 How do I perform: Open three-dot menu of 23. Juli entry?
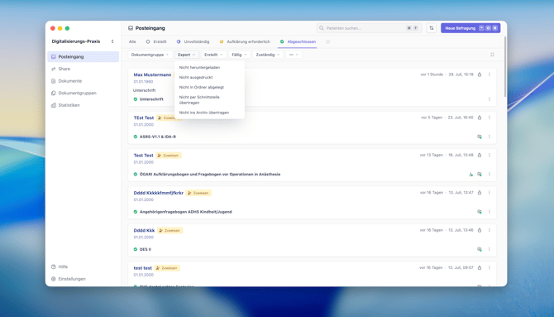point(490,118)
